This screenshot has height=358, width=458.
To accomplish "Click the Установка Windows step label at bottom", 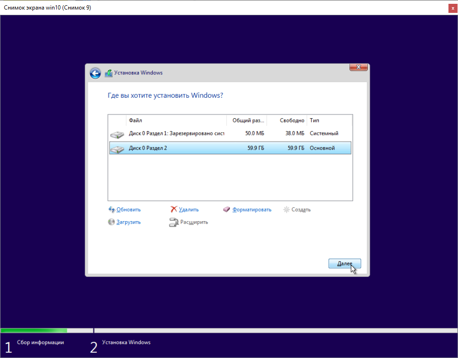I will click(126, 342).
